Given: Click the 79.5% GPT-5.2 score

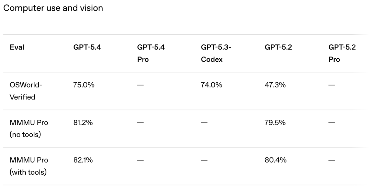Looking at the screenshot, I should click(x=275, y=123).
